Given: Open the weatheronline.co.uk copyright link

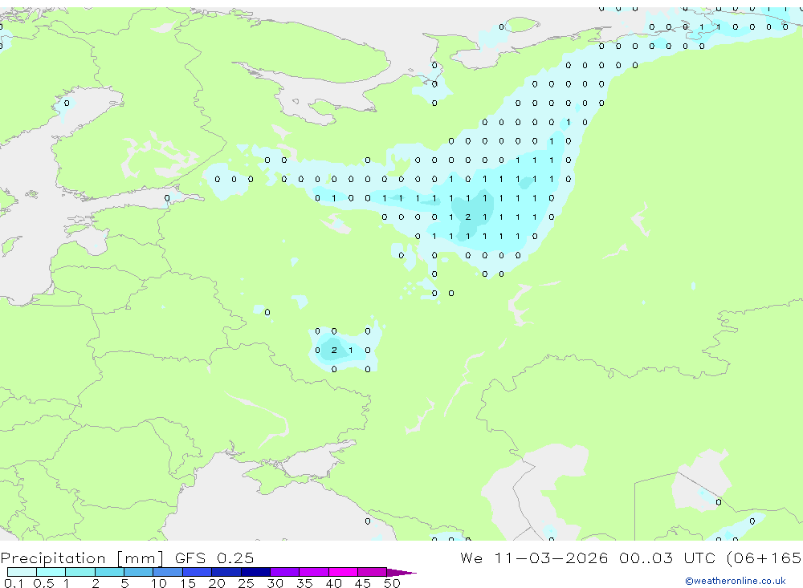Looking at the screenshot, I should 736,581.
